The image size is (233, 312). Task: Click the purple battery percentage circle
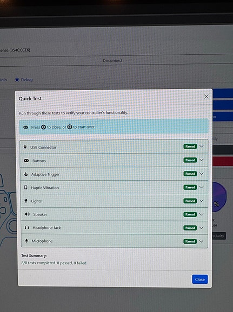[219, 197]
